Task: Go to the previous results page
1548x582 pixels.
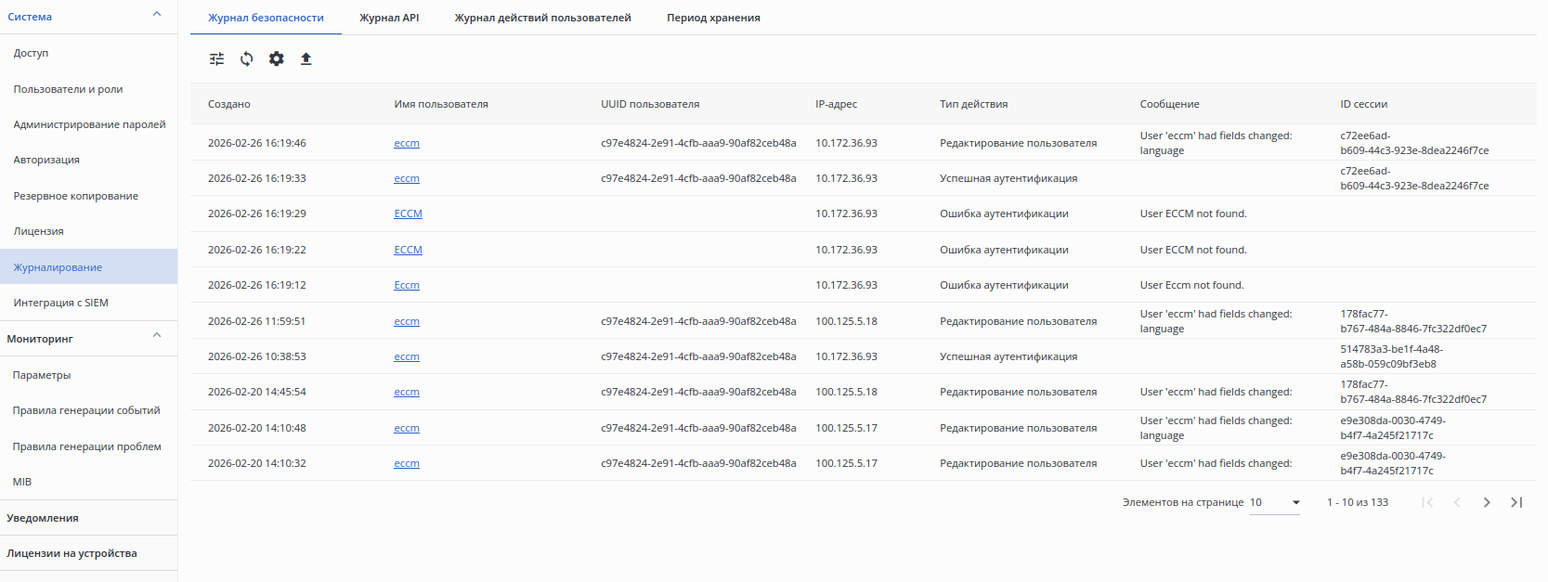Action: pos(1457,502)
